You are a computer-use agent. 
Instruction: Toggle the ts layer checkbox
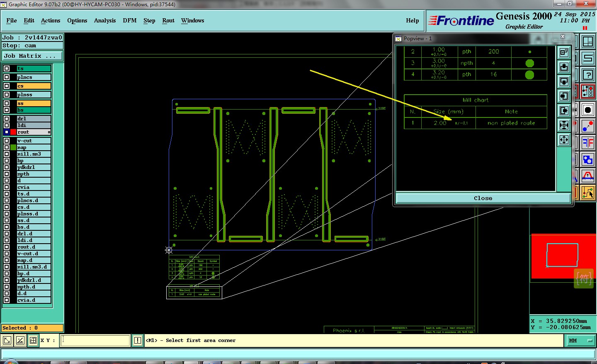pos(7,68)
